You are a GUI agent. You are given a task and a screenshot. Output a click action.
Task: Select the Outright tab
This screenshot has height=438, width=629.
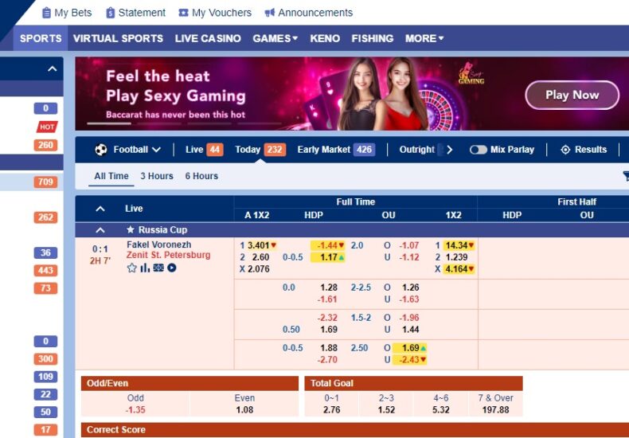click(416, 150)
